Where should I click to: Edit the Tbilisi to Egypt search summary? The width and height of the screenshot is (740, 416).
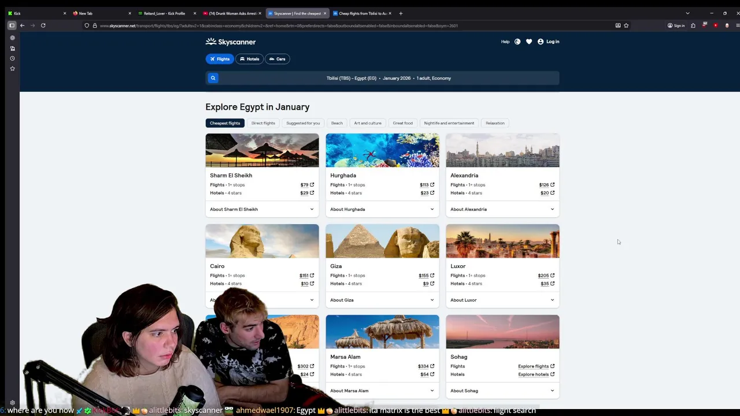click(388, 78)
